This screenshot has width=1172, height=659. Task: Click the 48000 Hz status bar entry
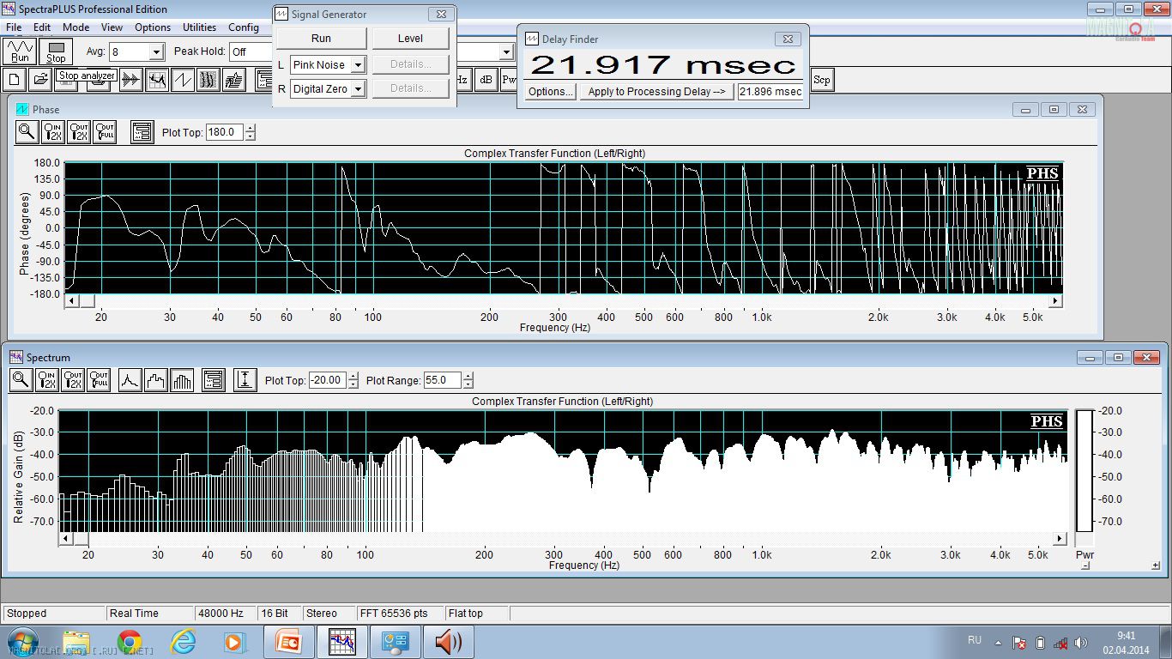(224, 614)
